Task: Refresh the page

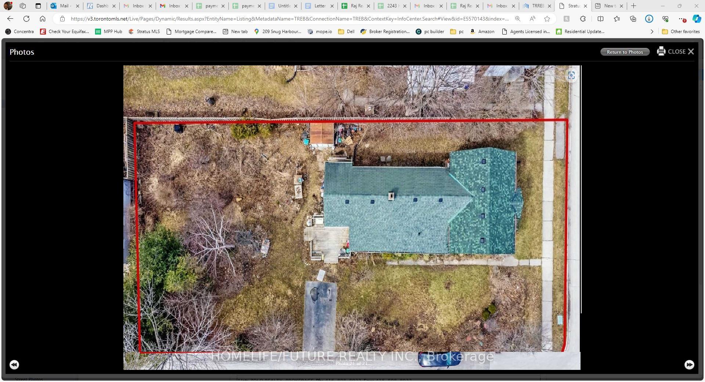Action: tap(26, 19)
